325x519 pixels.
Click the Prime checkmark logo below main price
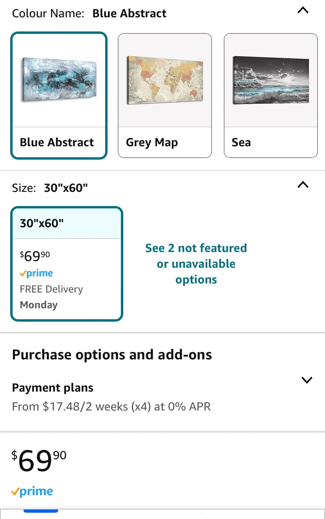click(x=32, y=491)
